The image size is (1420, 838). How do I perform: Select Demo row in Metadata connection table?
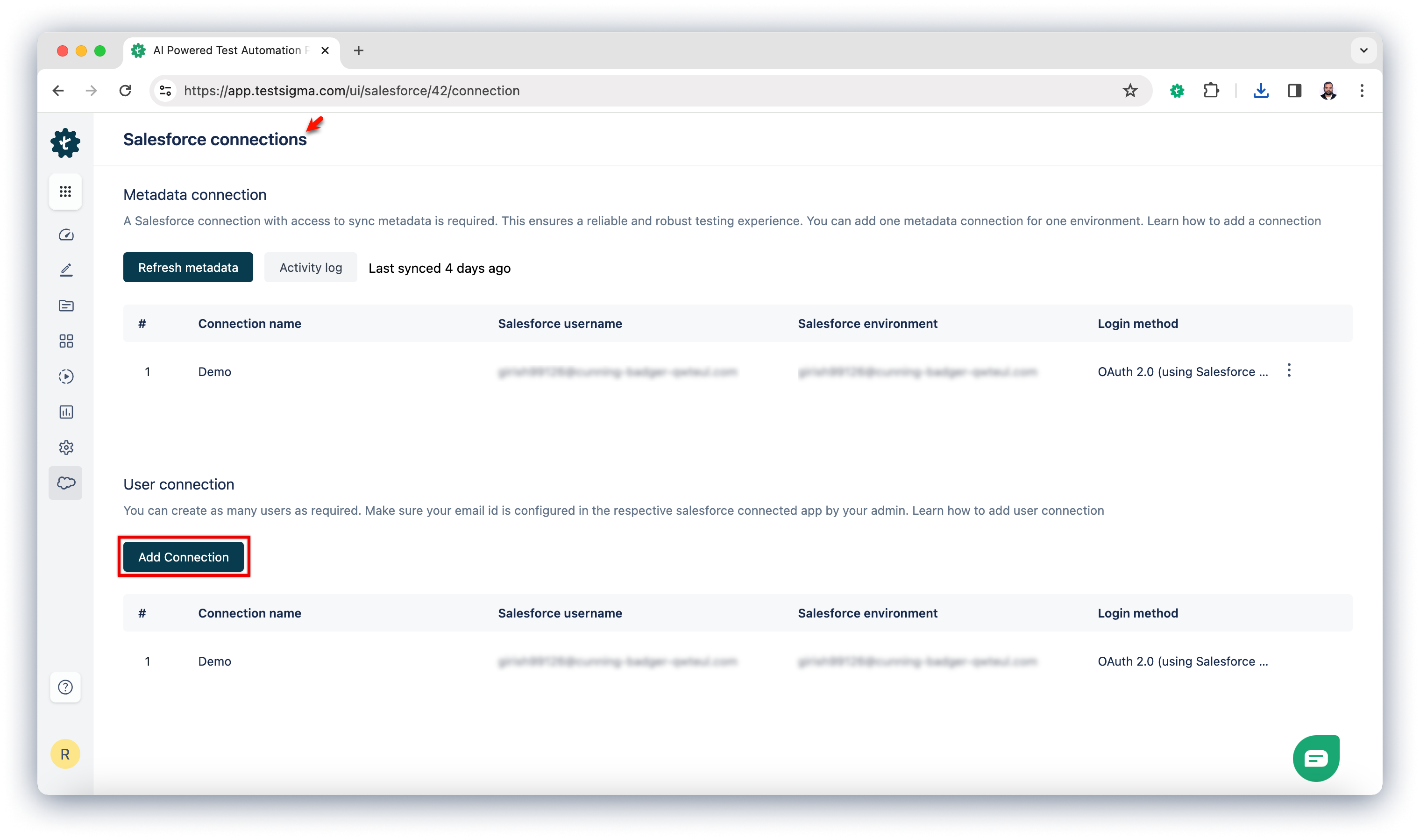coord(738,371)
